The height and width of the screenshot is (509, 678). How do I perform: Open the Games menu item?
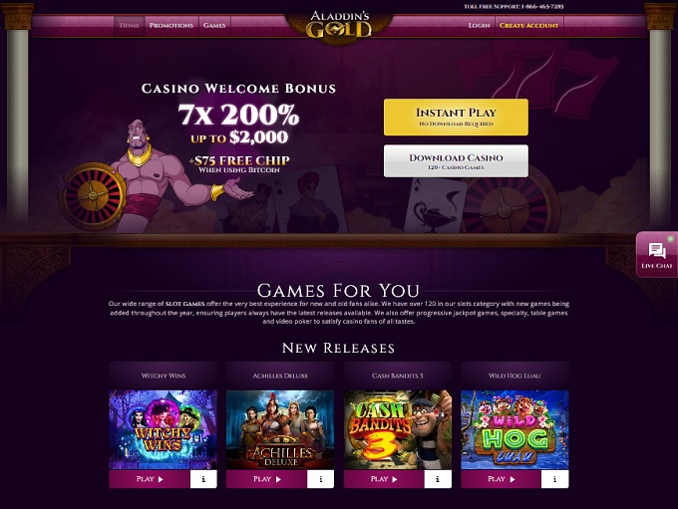(x=214, y=26)
